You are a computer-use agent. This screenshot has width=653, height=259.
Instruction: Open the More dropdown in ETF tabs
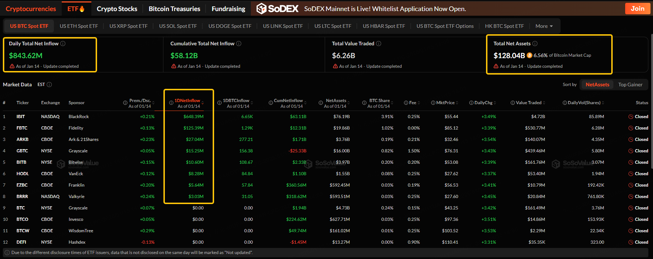click(x=544, y=26)
